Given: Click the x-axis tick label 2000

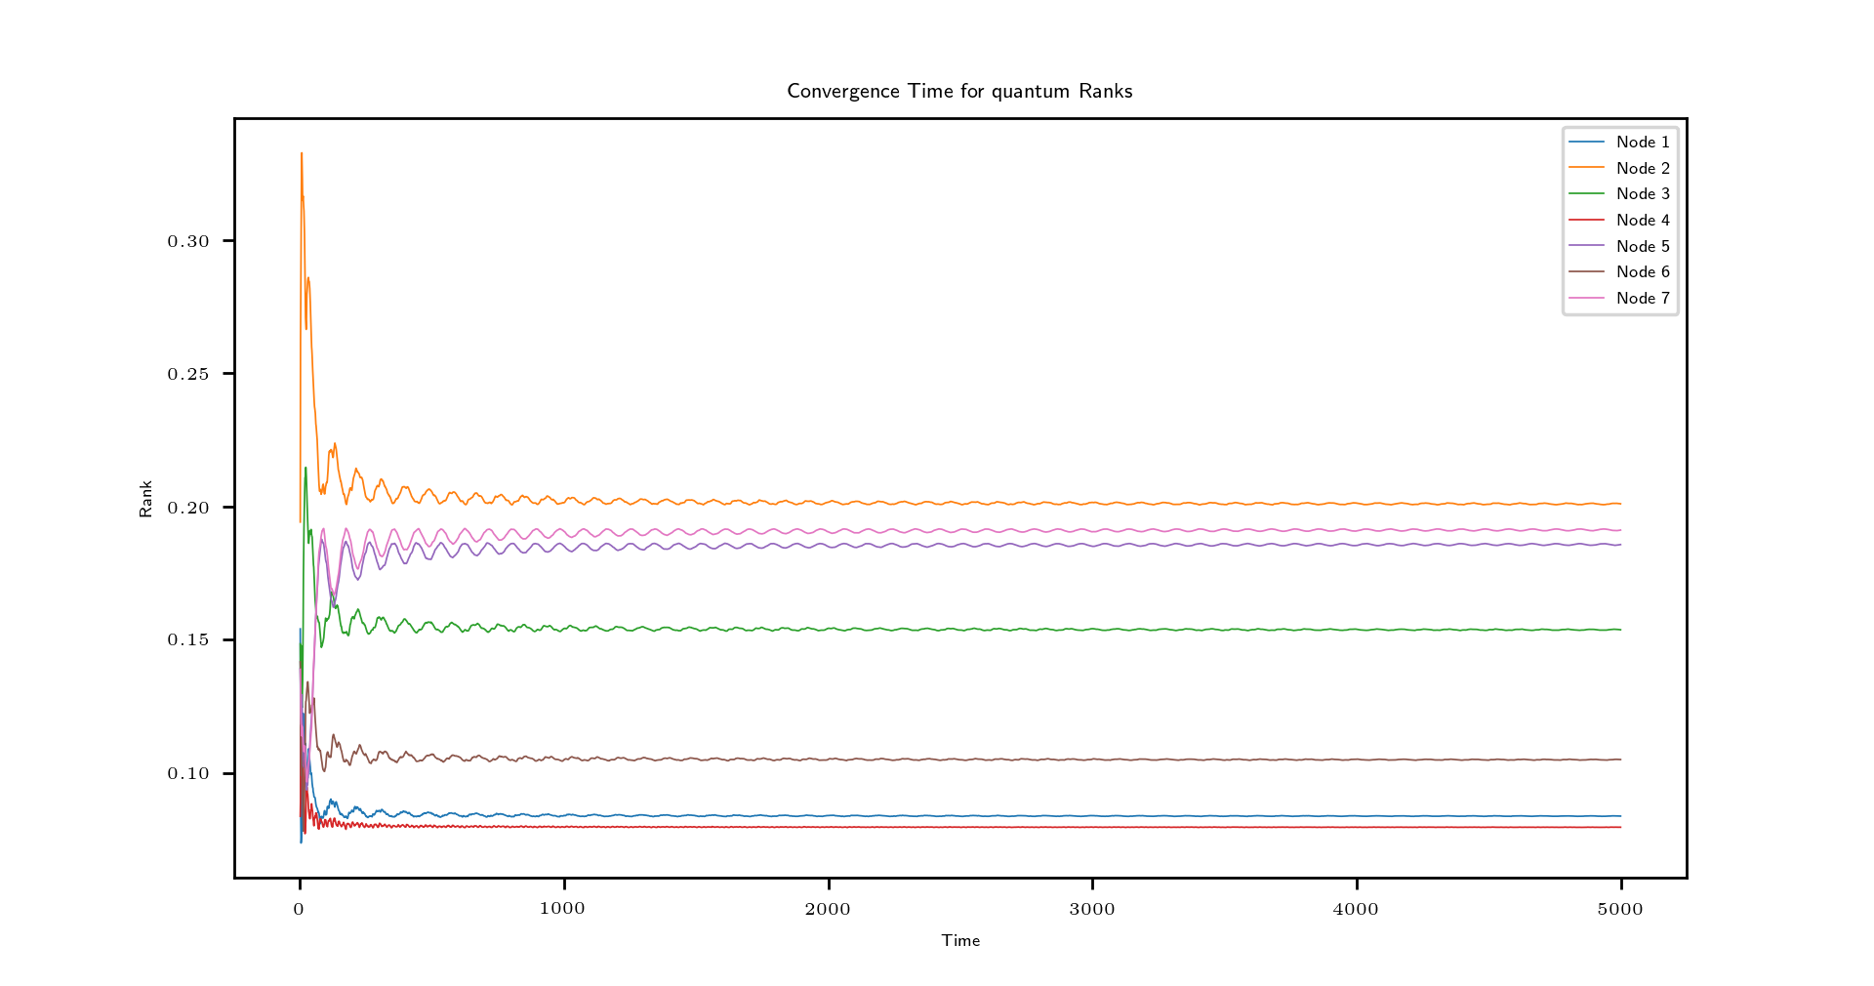Looking at the screenshot, I should [828, 909].
